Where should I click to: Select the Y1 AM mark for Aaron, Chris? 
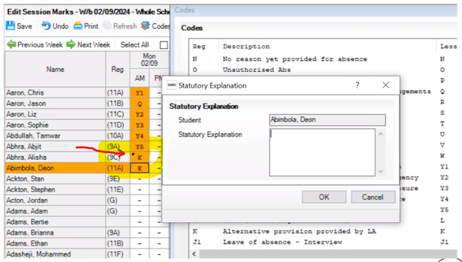(x=140, y=93)
